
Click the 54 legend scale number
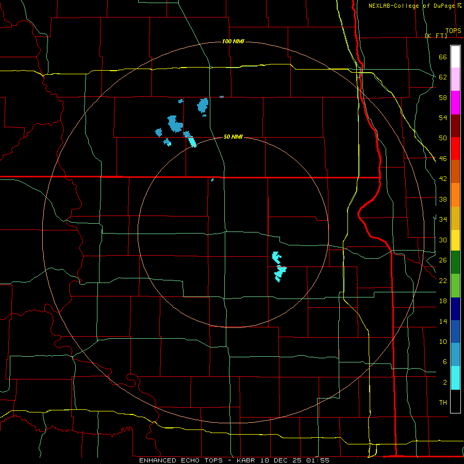(x=443, y=118)
